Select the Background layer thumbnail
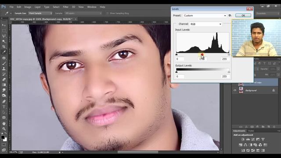Screen dimensions: 281x158 click(241, 90)
